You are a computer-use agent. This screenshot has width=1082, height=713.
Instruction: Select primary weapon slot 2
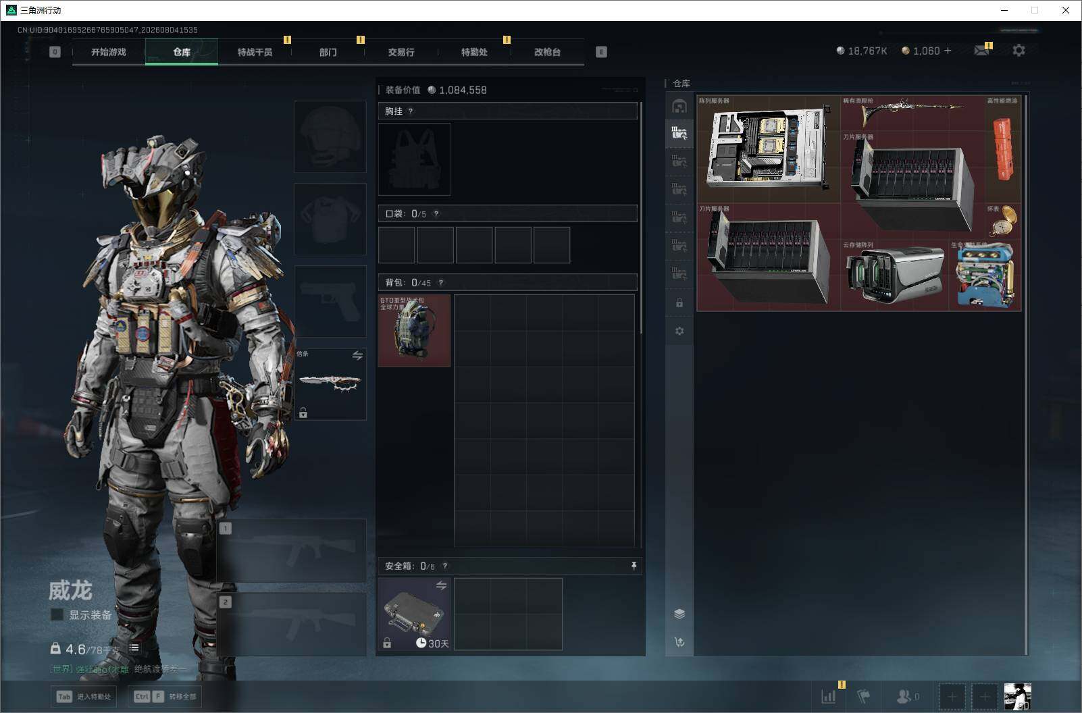[x=292, y=625]
